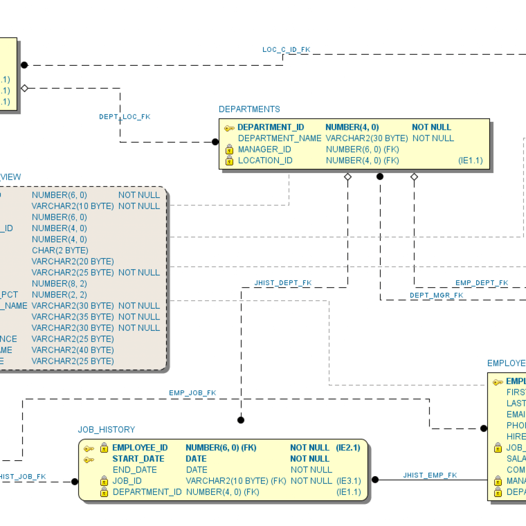The image size is (526, 526).
Task: Select the DEPARTMENTS table title
Action: [x=250, y=109]
